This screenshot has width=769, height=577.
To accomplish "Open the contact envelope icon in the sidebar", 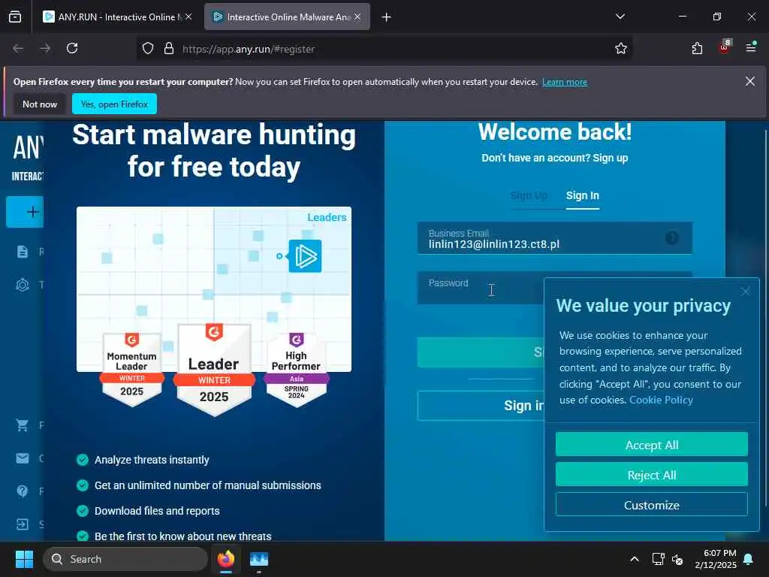I will tap(23, 458).
